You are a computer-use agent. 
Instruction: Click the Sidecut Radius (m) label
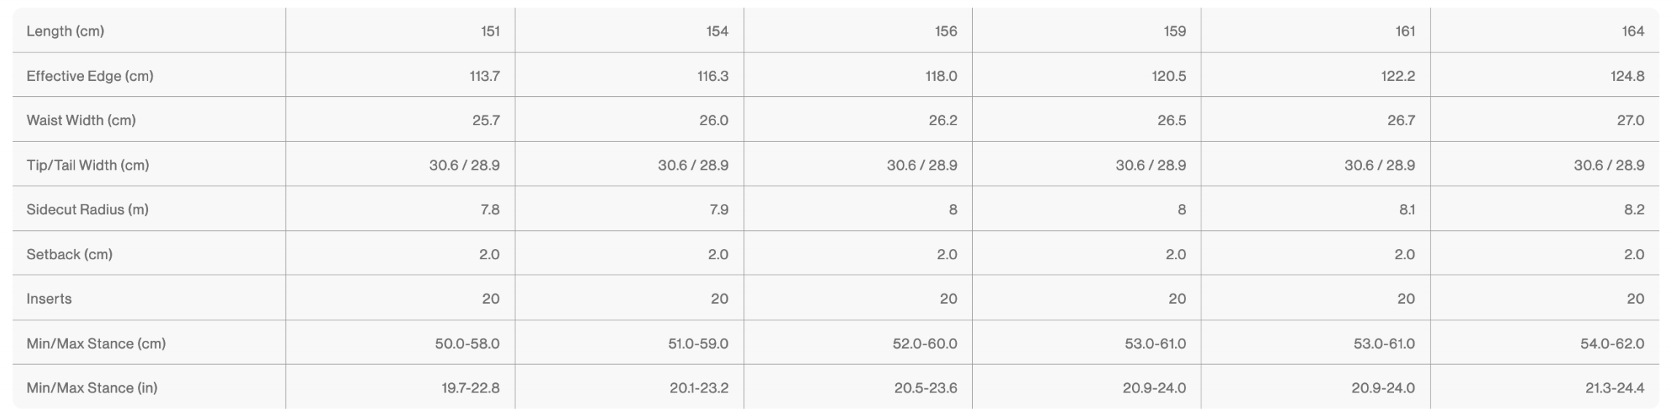tap(88, 210)
